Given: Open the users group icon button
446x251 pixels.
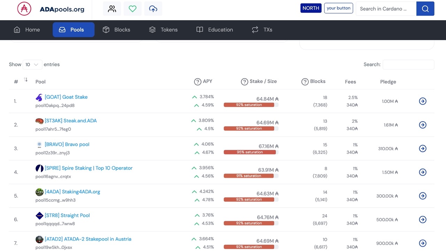Looking at the screenshot, I should (112, 9).
